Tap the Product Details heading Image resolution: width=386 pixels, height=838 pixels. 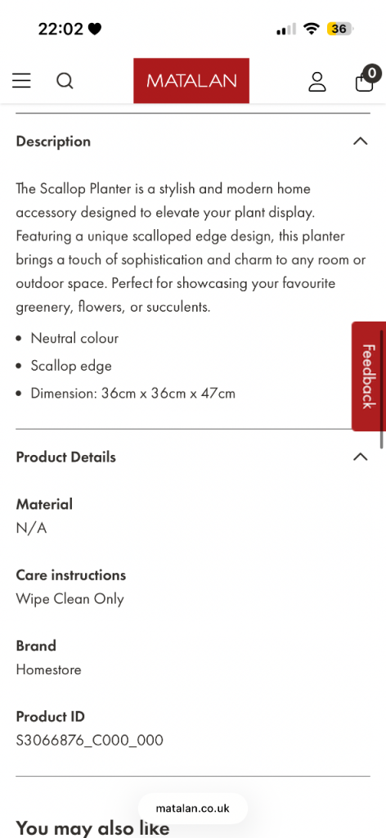click(x=65, y=457)
